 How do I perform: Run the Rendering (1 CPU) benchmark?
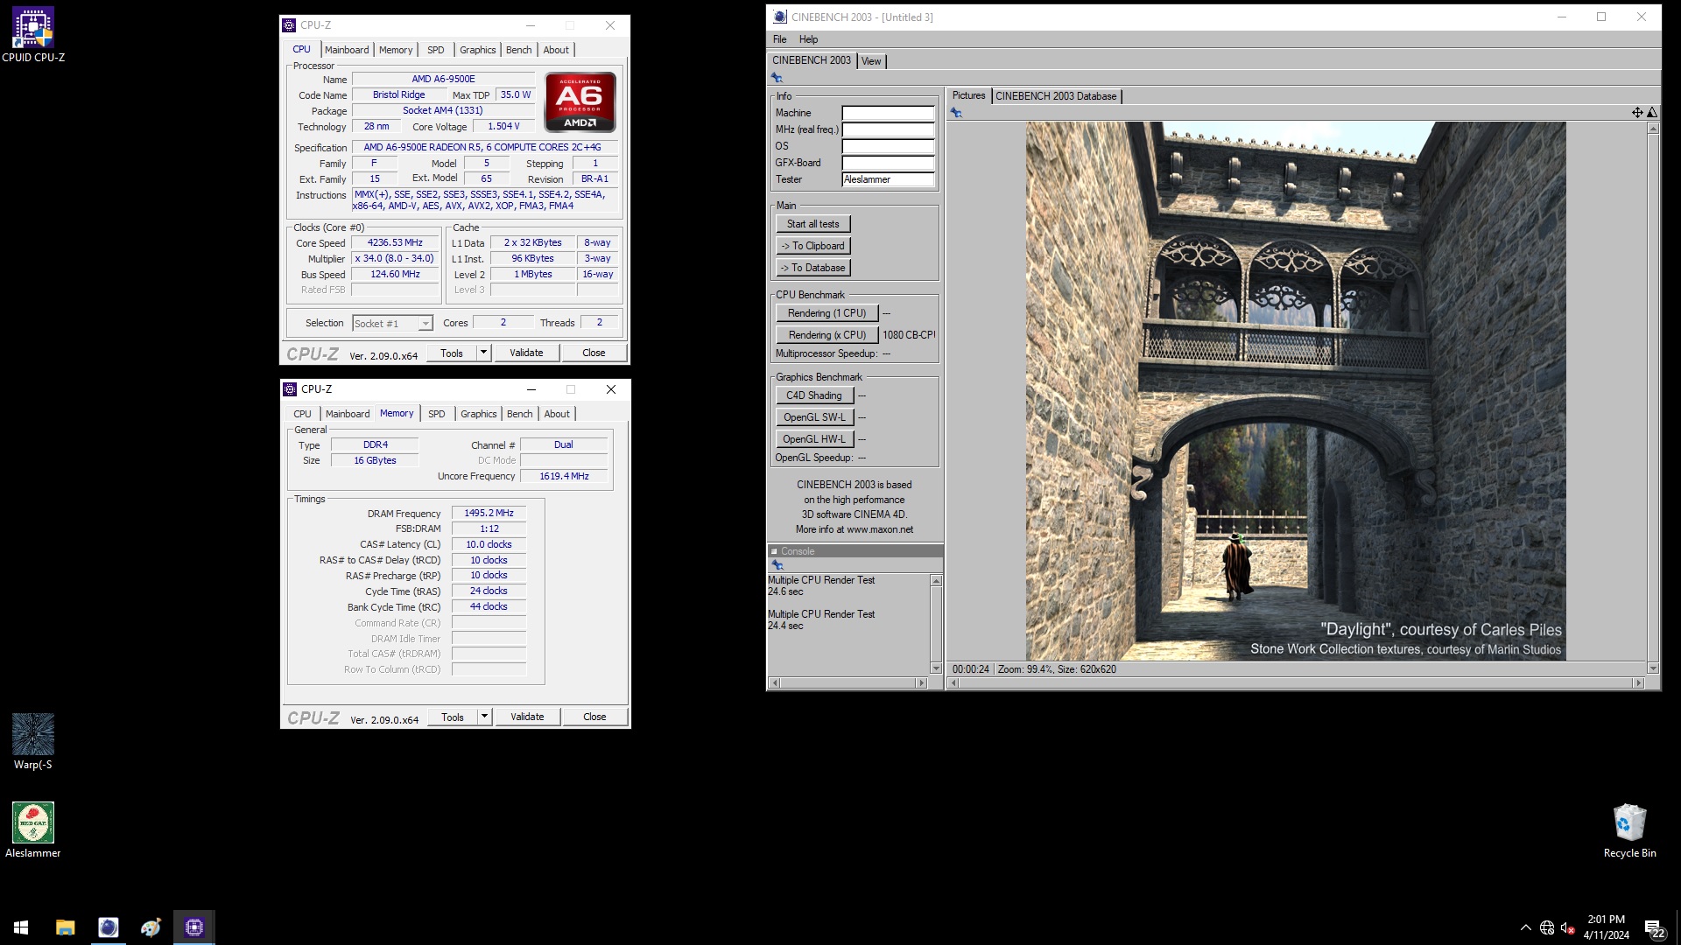(x=826, y=313)
